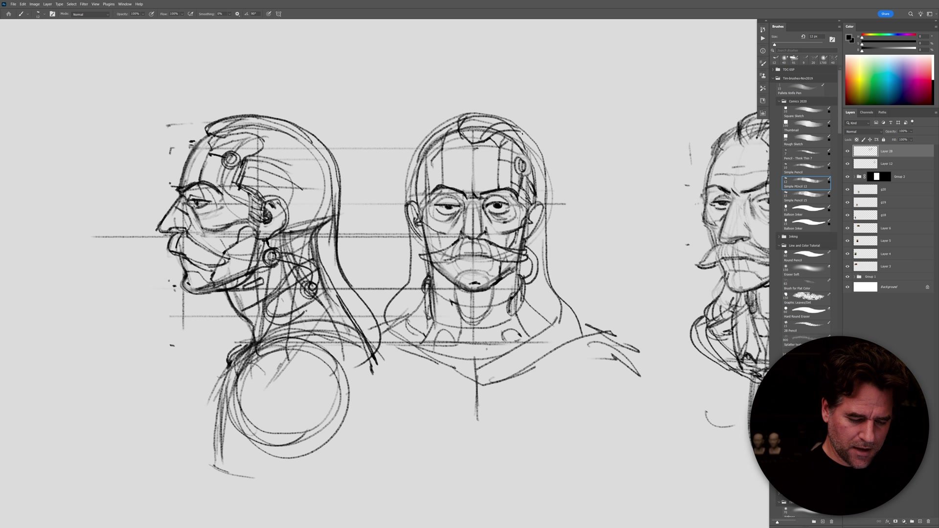
Task: Turn layer filtering on or off
Action: point(912,122)
